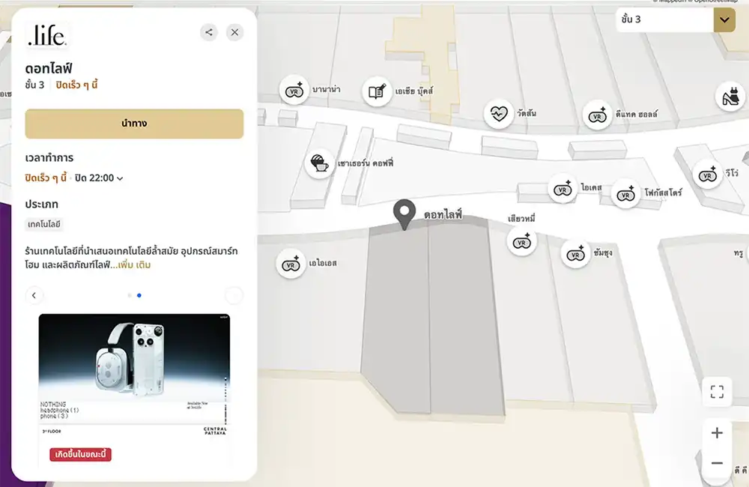This screenshot has height=487, width=749.
Task: Click the orange ปิดเร็ว ๆ นี้ status under the title
Action: click(x=77, y=85)
